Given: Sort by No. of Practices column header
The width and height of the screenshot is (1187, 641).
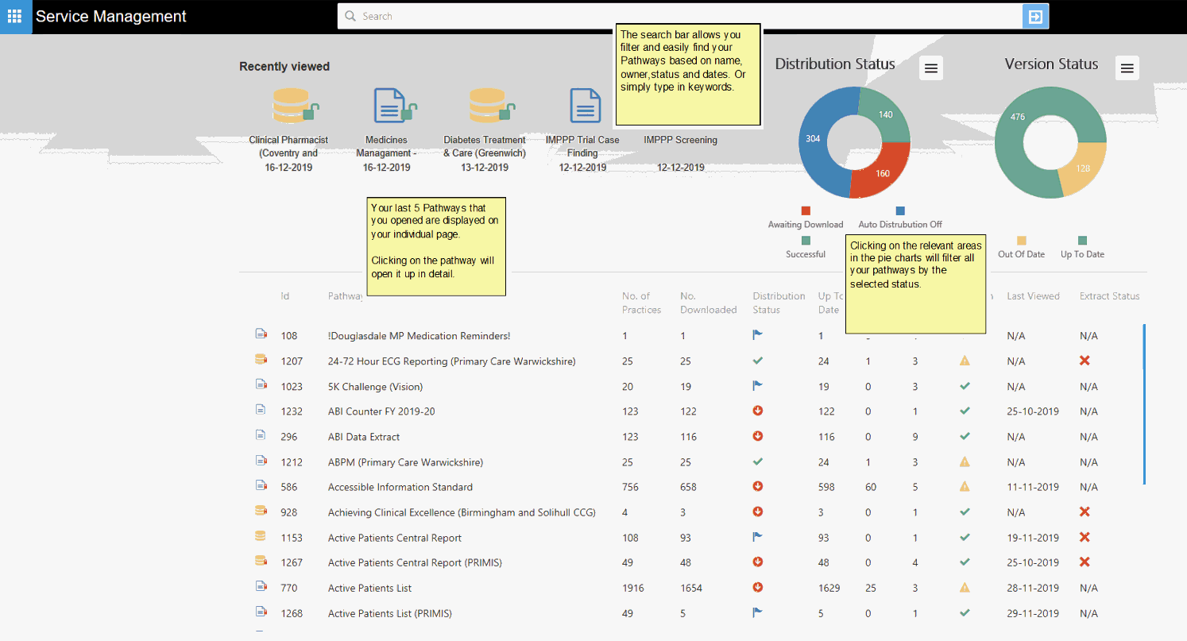Looking at the screenshot, I should (x=641, y=303).
